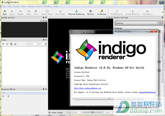Undock the Property Editor panel
The image size is (165, 116).
43,89
